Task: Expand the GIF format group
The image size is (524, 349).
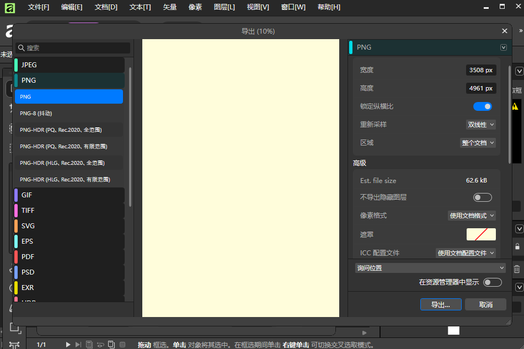Action: click(69, 195)
